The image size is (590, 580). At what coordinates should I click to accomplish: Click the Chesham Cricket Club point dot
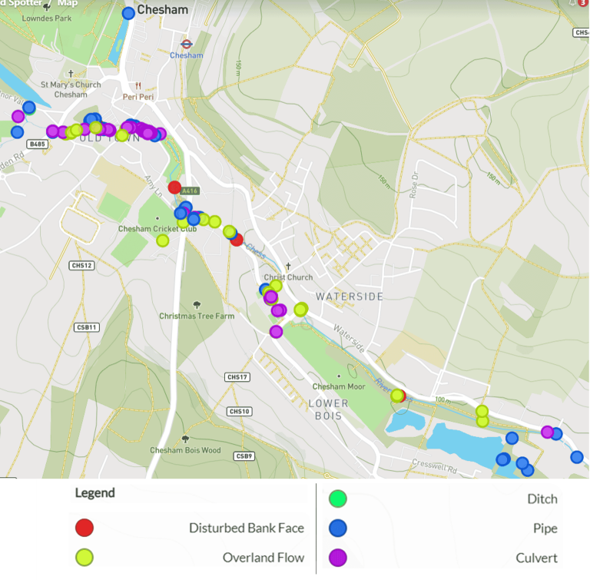pos(157,218)
